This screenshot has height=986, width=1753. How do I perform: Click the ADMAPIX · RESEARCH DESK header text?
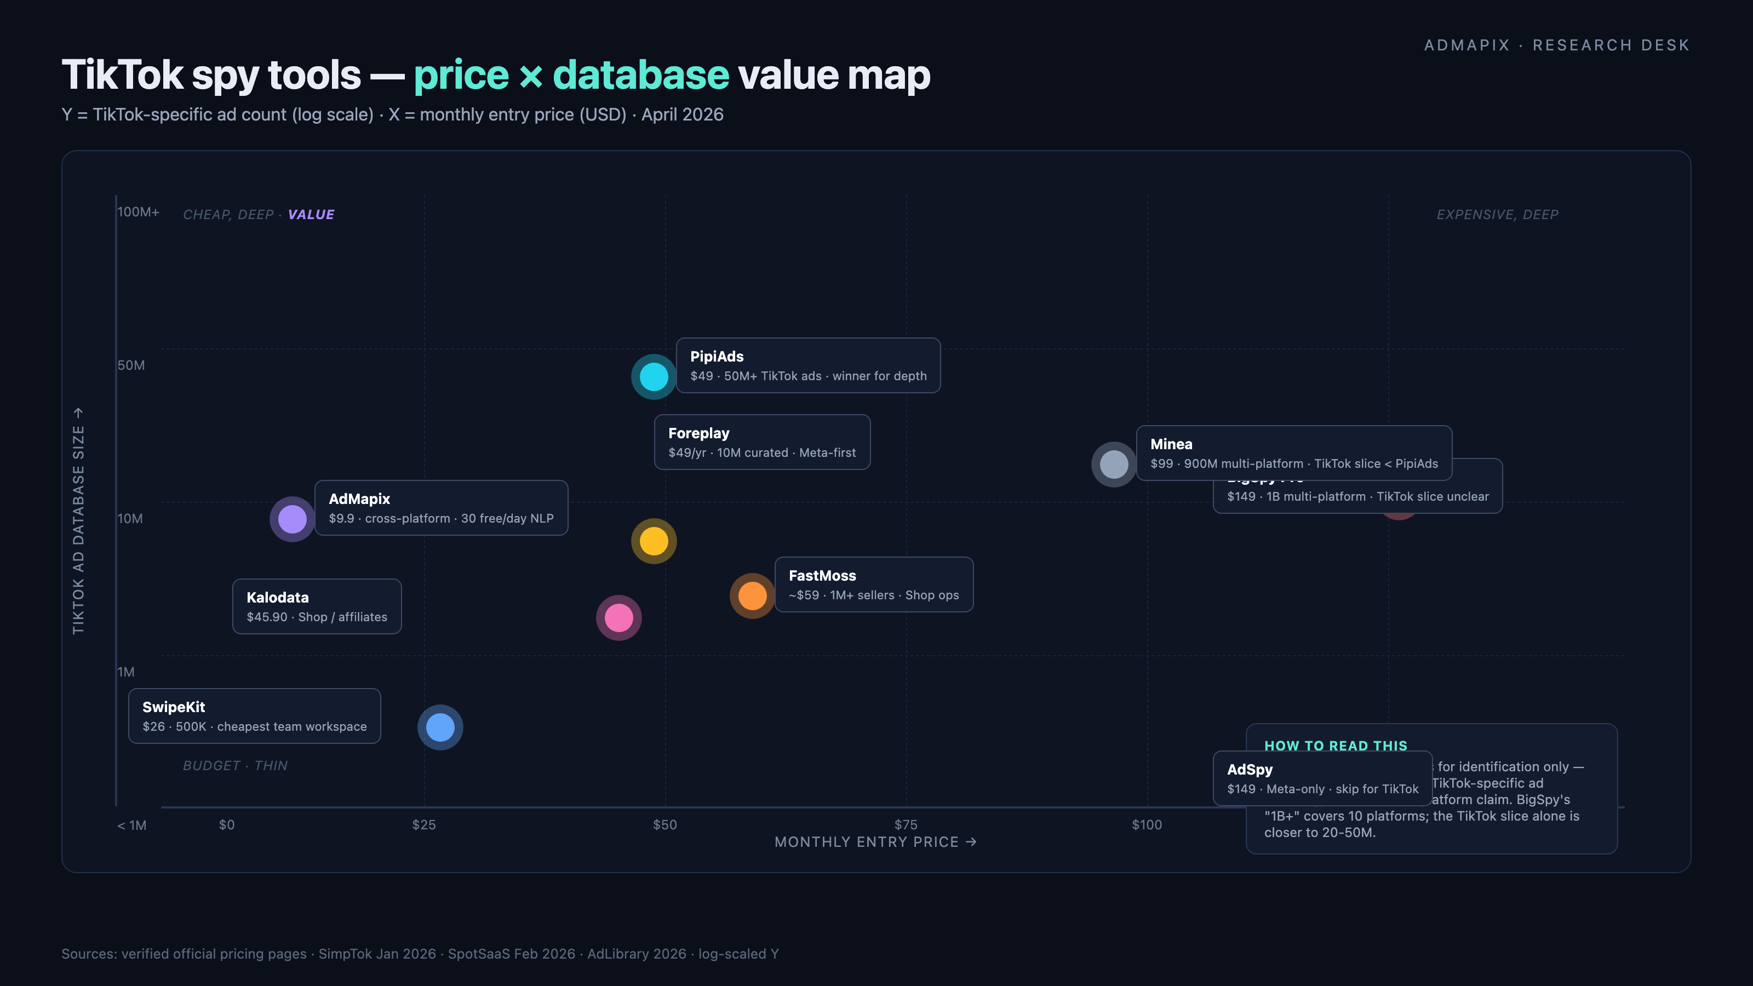[1556, 45]
